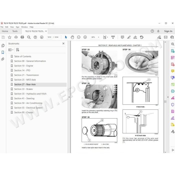Go to next page arrow

pyautogui.click(x=42, y=37)
